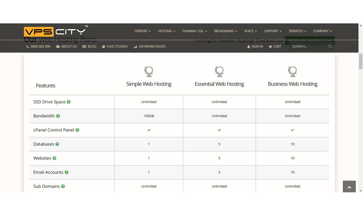Open the Cart link
Image resolution: width=363 pixels, height=204 pixels.
pos(275,46)
